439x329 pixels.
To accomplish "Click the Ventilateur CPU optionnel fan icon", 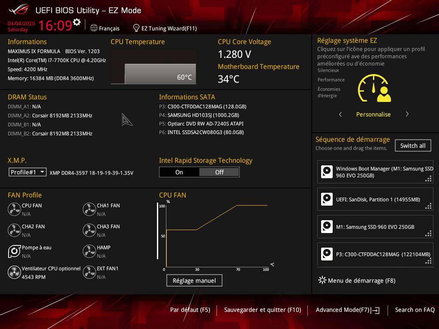I will coord(14,272).
